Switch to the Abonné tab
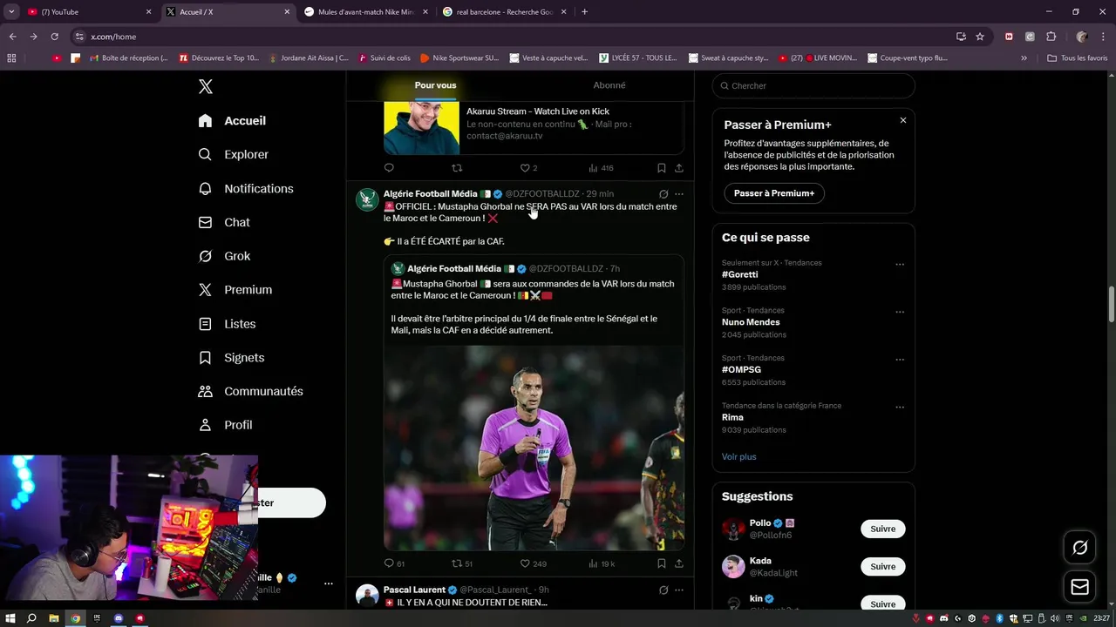The image size is (1116, 627). [609, 85]
